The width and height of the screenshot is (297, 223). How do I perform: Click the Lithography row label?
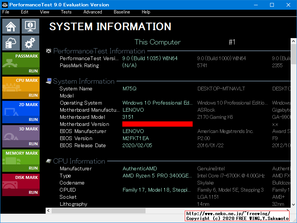coord(73,204)
